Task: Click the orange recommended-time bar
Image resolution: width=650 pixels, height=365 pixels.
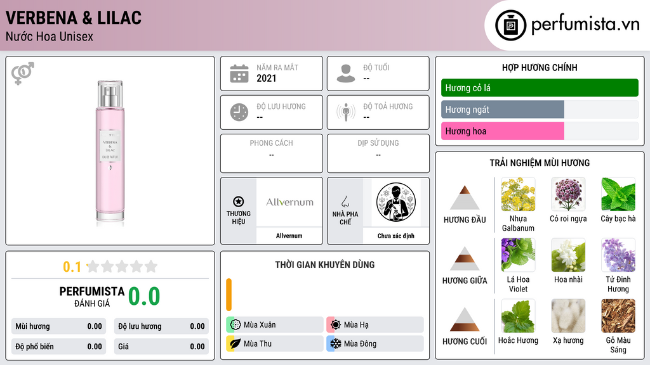Action: (229, 295)
